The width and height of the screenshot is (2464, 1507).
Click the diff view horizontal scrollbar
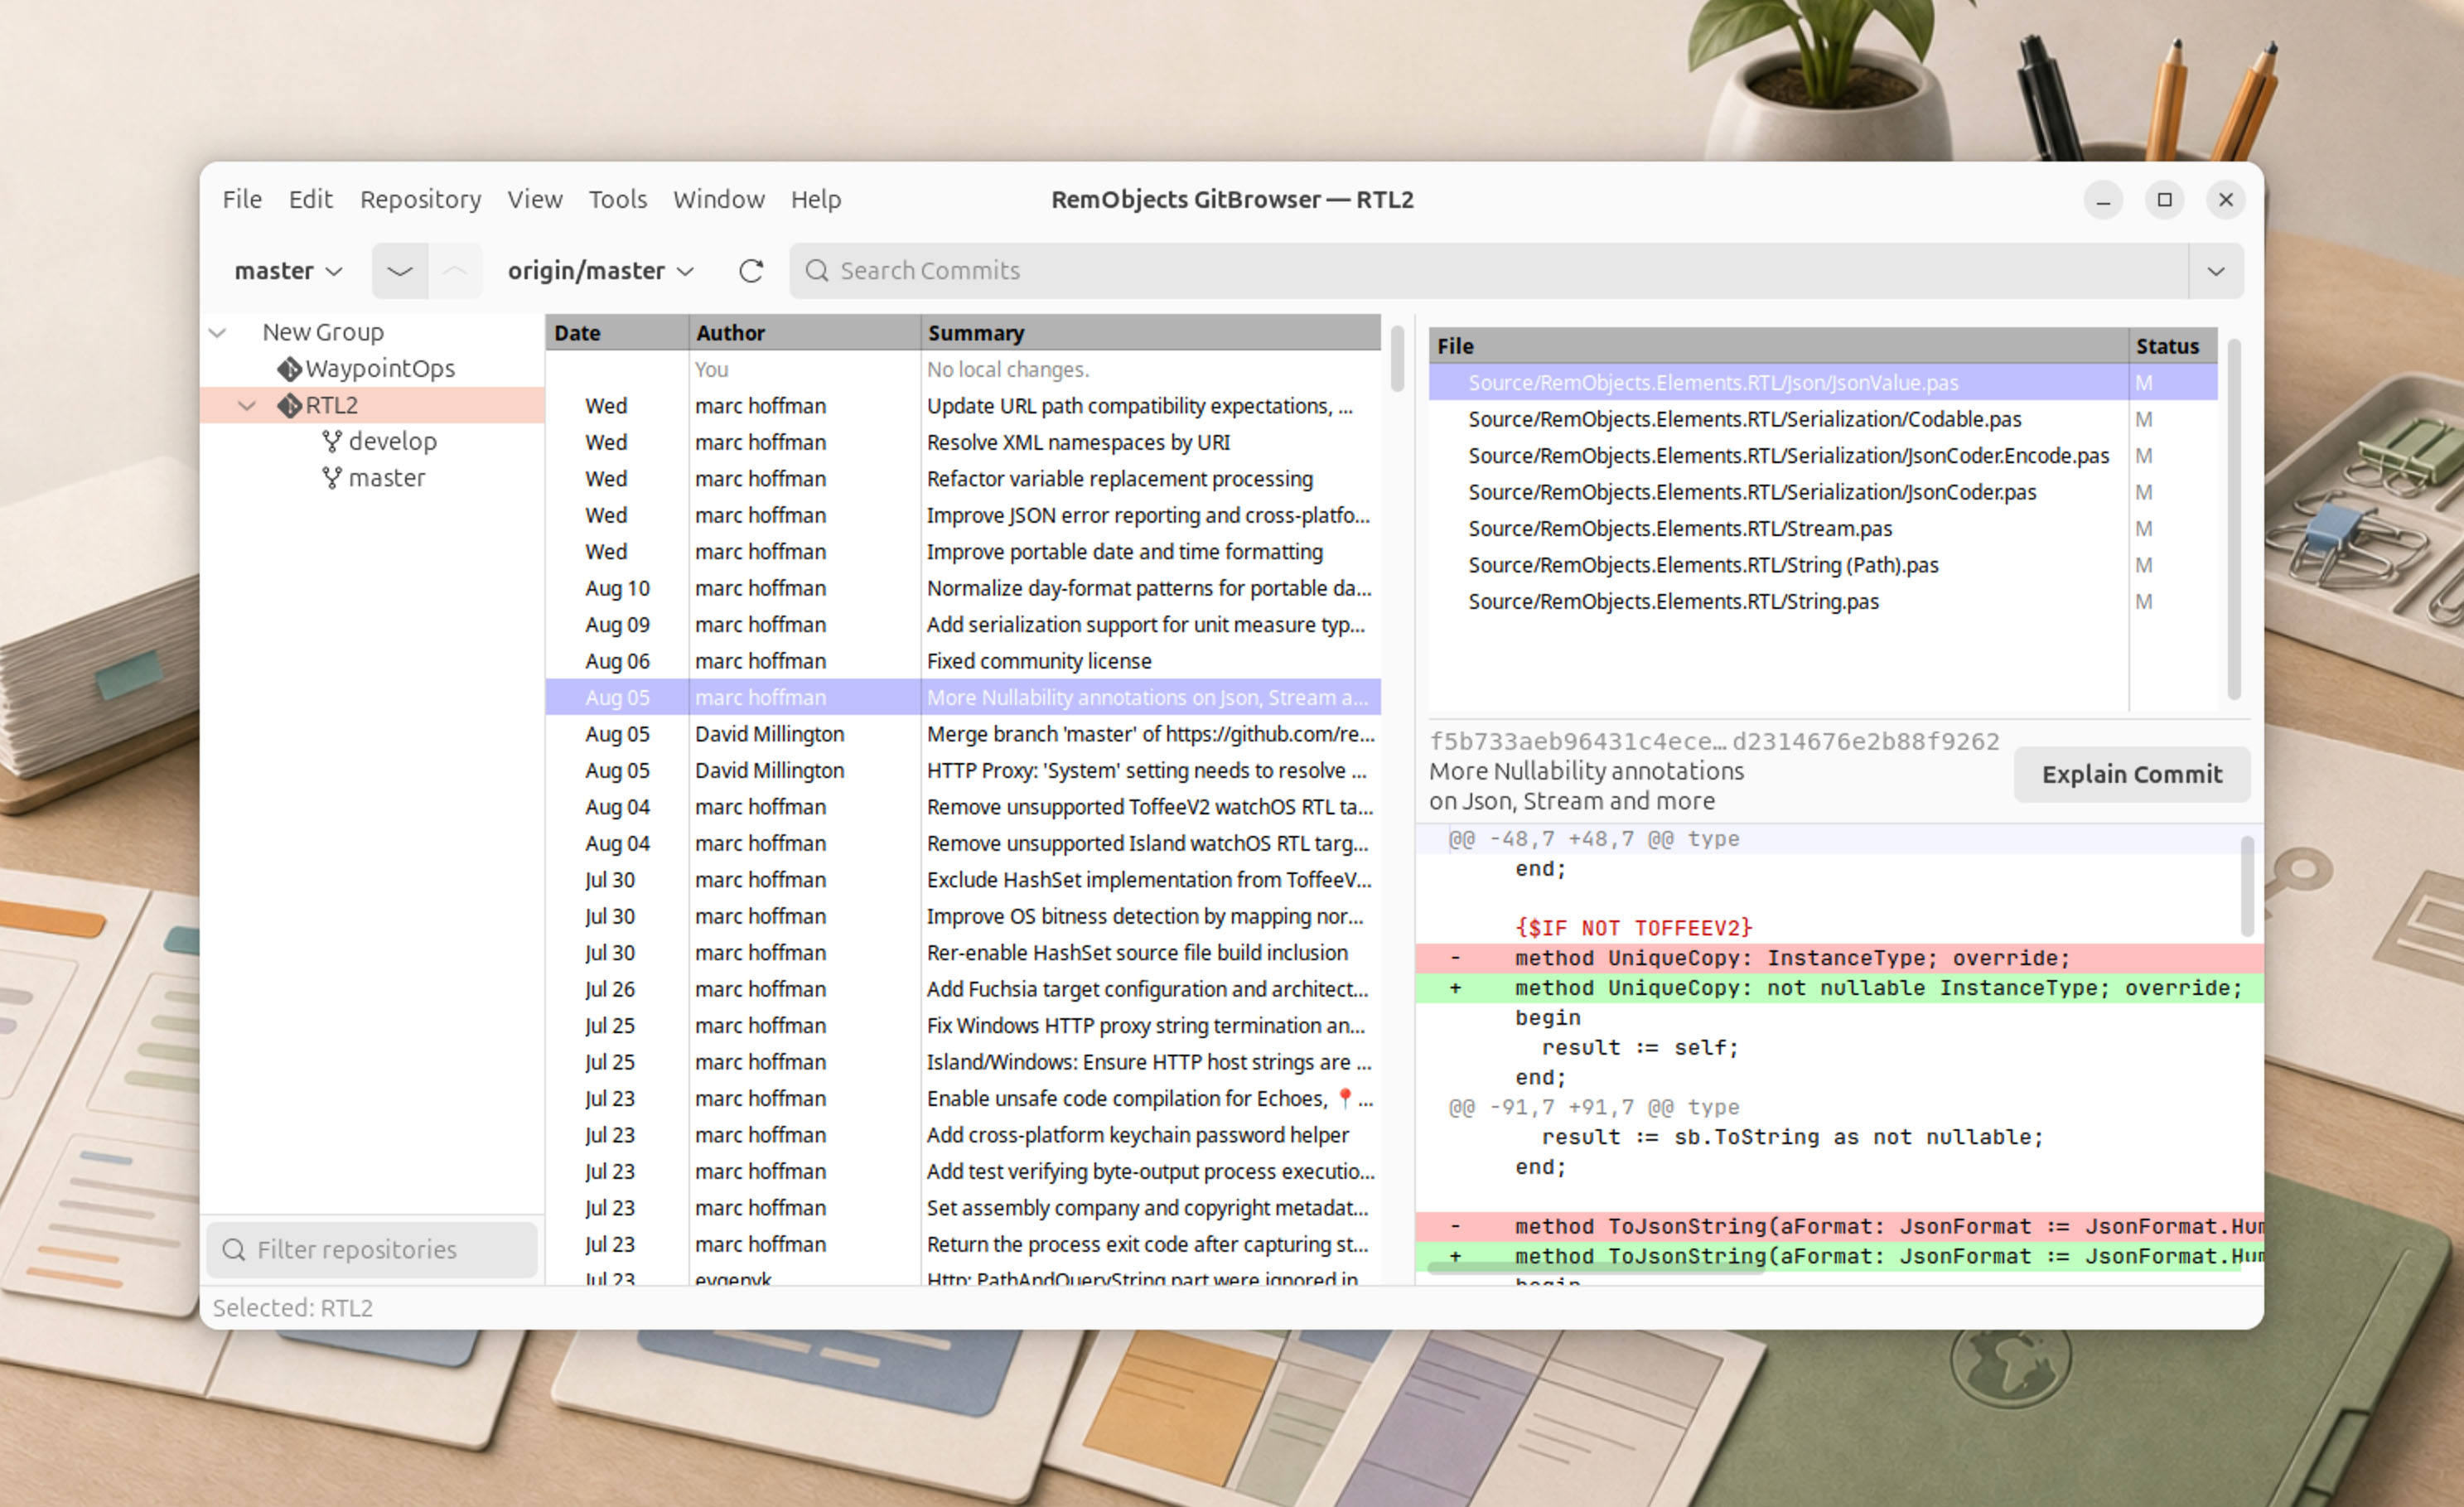coord(1596,1268)
